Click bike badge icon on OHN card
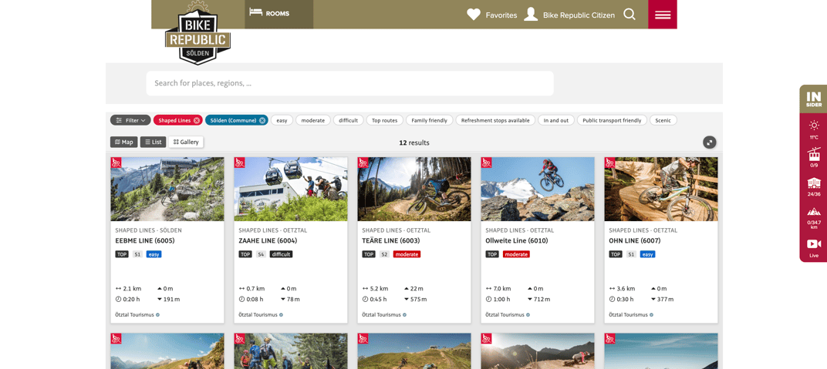 click(609, 163)
